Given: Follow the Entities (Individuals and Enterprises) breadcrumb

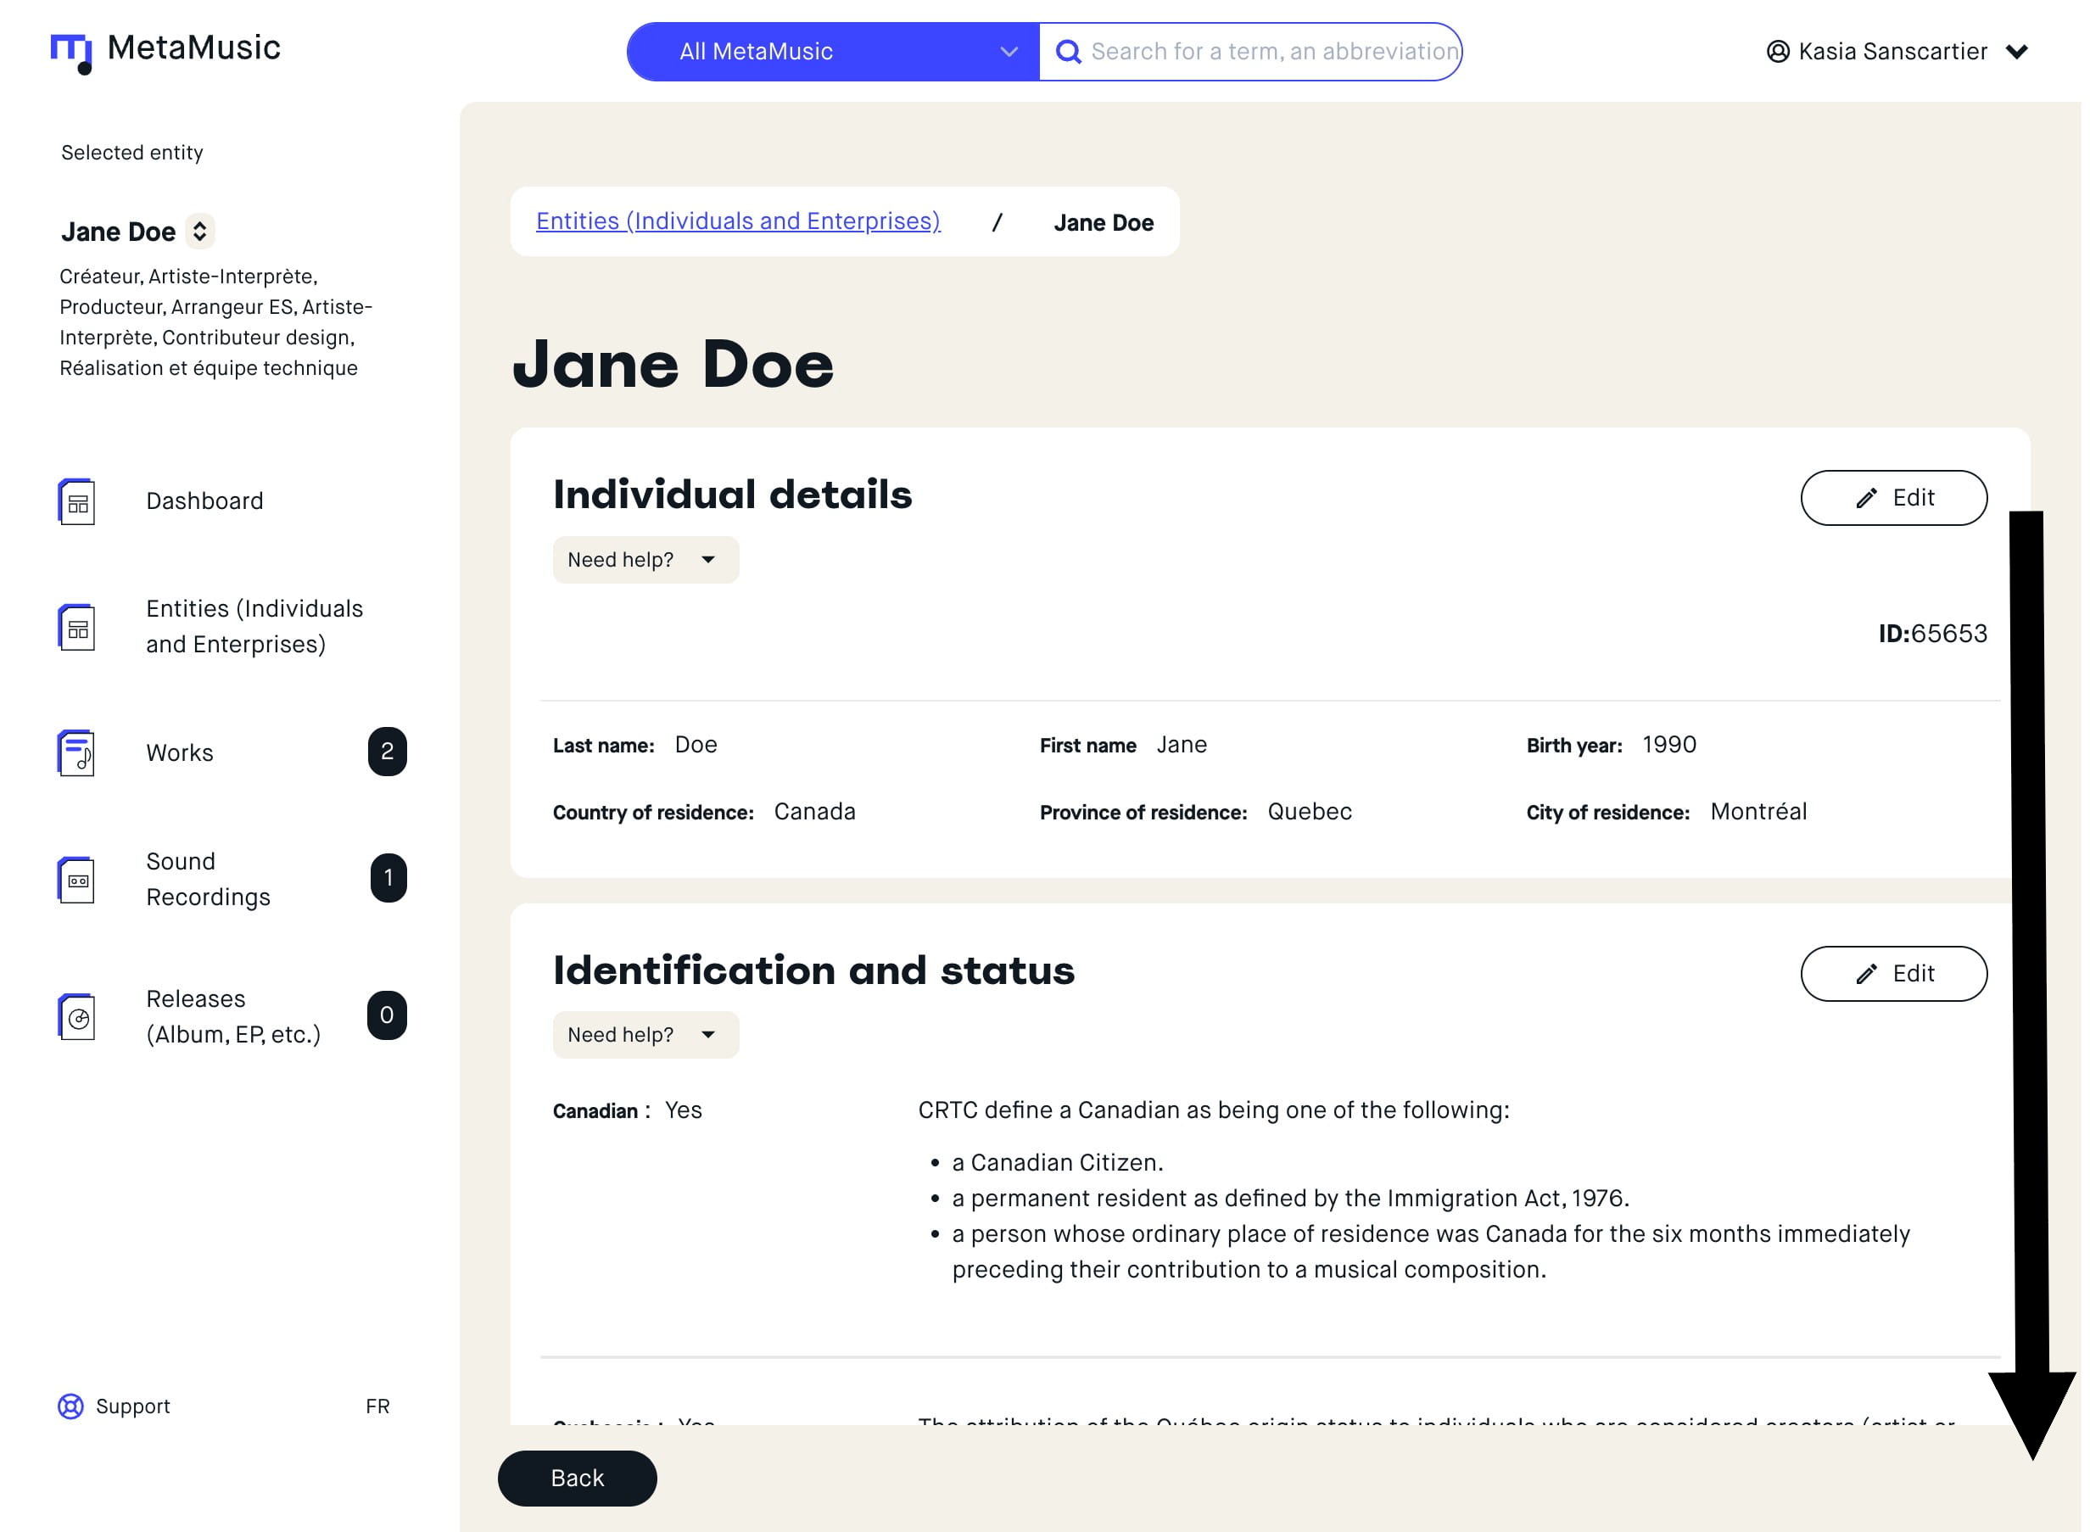Looking at the screenshot, I should pos(738,221).
